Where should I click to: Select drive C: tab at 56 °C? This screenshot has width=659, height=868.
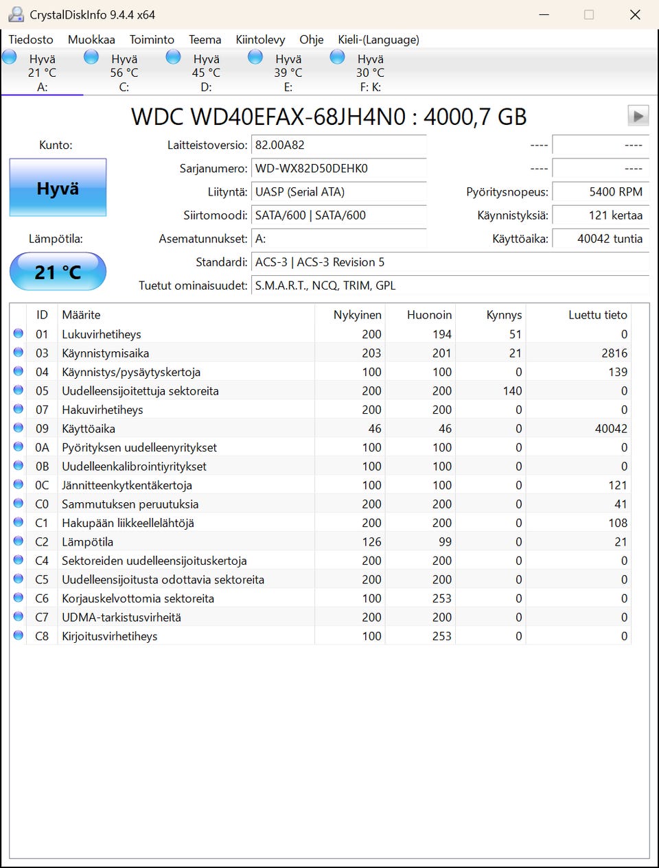(x=124, y=71)
